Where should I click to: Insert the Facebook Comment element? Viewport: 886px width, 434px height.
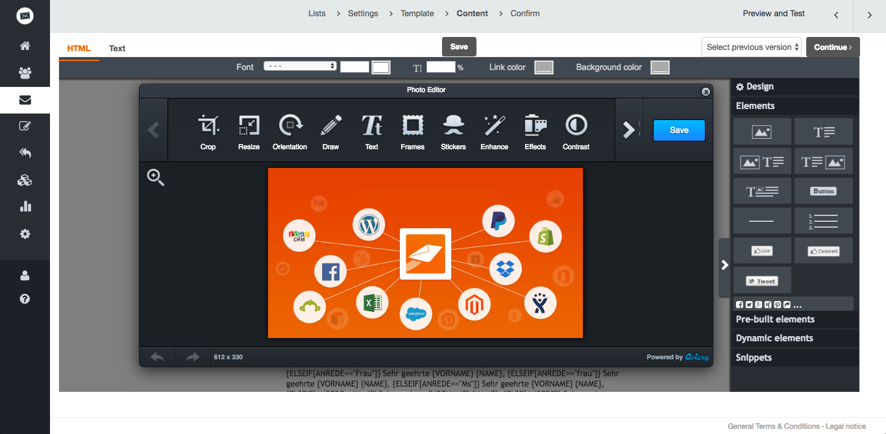pyautogui.click(x=824, y=250)
